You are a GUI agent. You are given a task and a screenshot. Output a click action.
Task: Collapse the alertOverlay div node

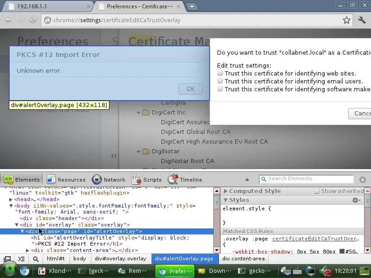pos(22,231)
